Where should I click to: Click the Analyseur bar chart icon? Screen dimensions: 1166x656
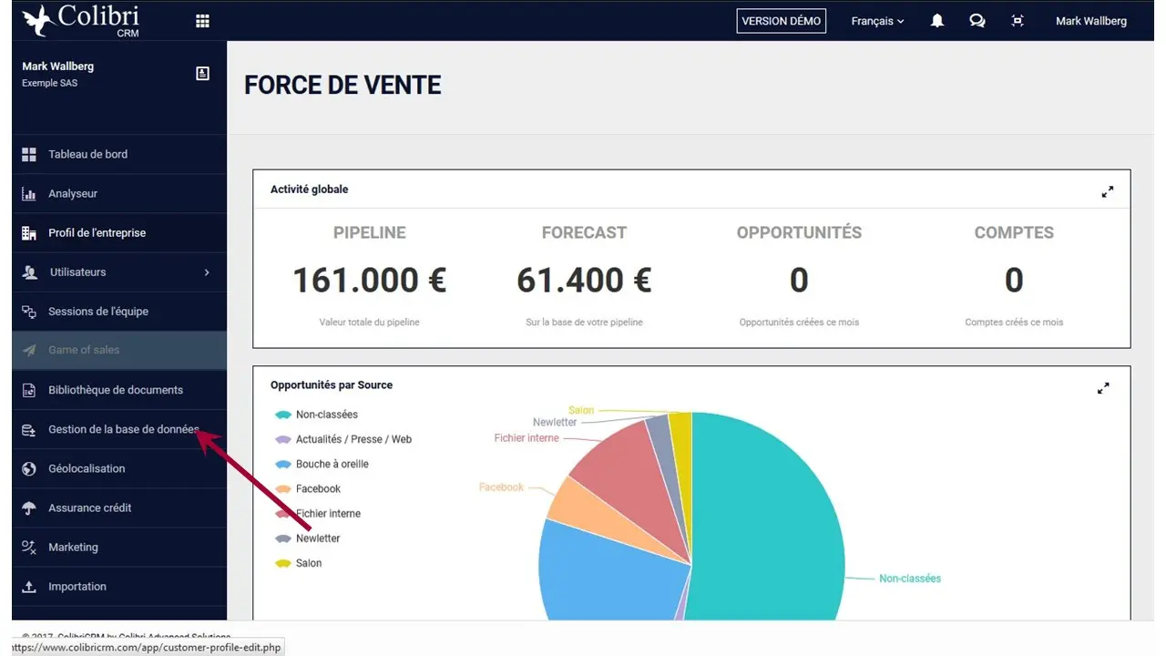pyautogui.click(x=29, y=194)
